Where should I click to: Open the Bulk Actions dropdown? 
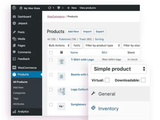point(59,45)
